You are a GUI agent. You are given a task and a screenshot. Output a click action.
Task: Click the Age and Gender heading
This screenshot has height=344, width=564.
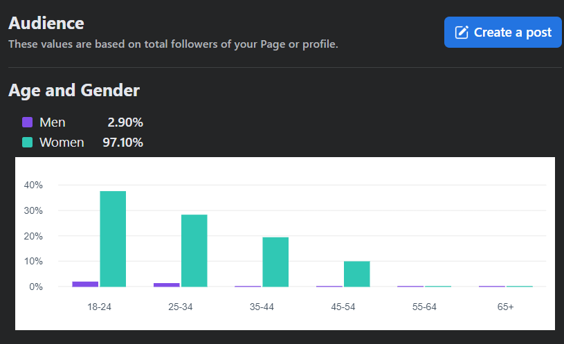point(74,90)
